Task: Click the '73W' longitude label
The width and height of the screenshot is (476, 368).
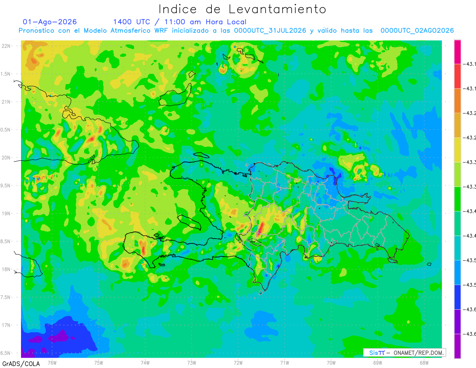Action: pyautogui.click(x=192, y=362)
